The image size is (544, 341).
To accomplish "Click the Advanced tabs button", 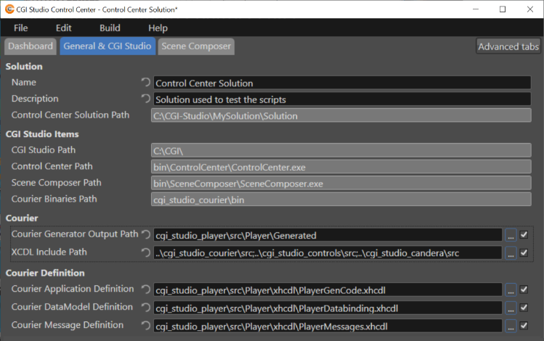I will (x=508, y=46).
